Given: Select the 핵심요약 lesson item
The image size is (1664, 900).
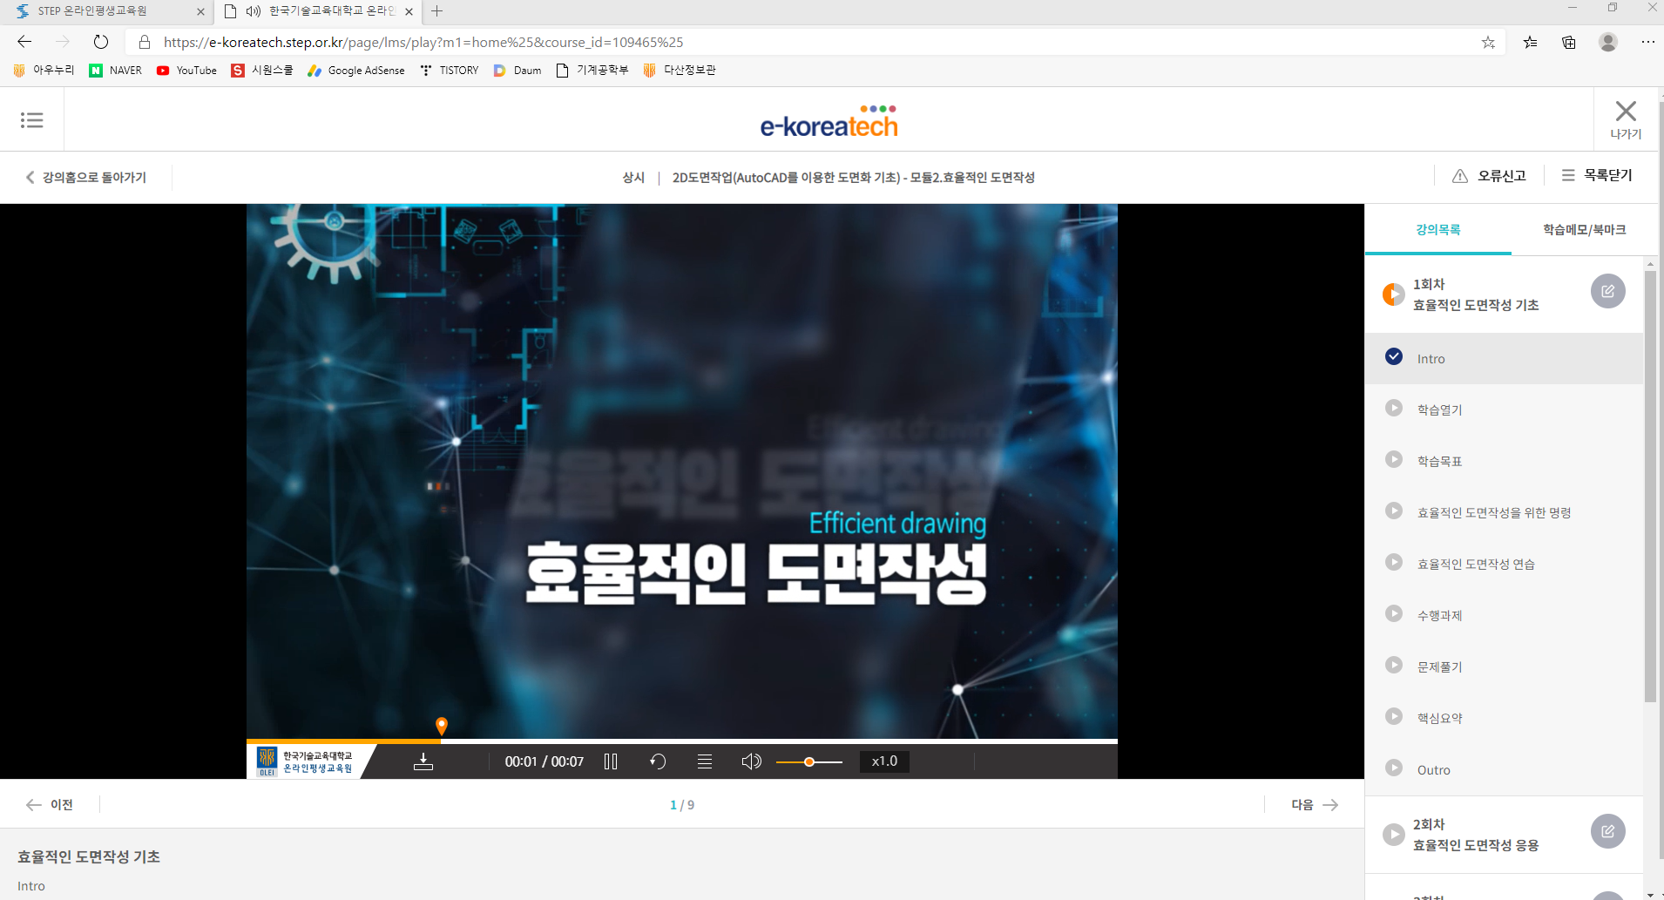Looking at the screenshot, I should [1504, 718].
